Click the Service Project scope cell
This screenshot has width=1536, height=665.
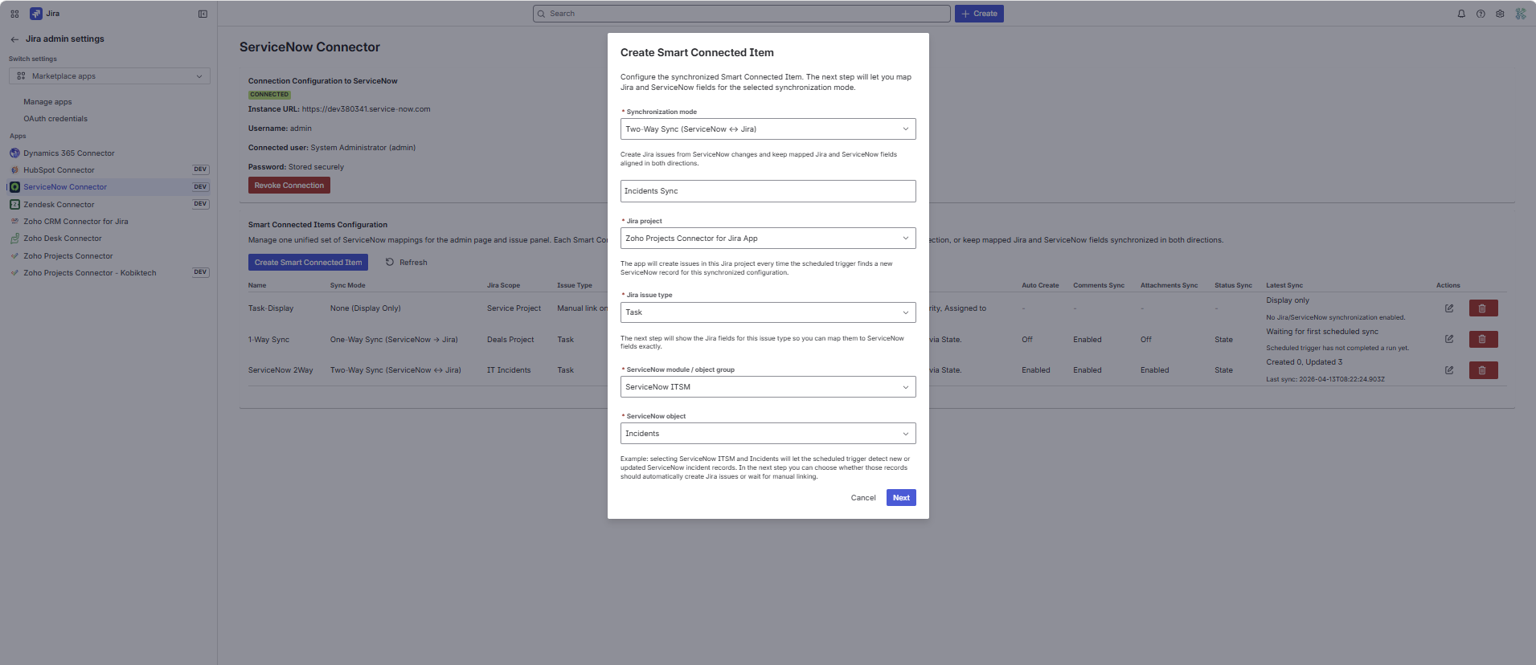point(514,308)
